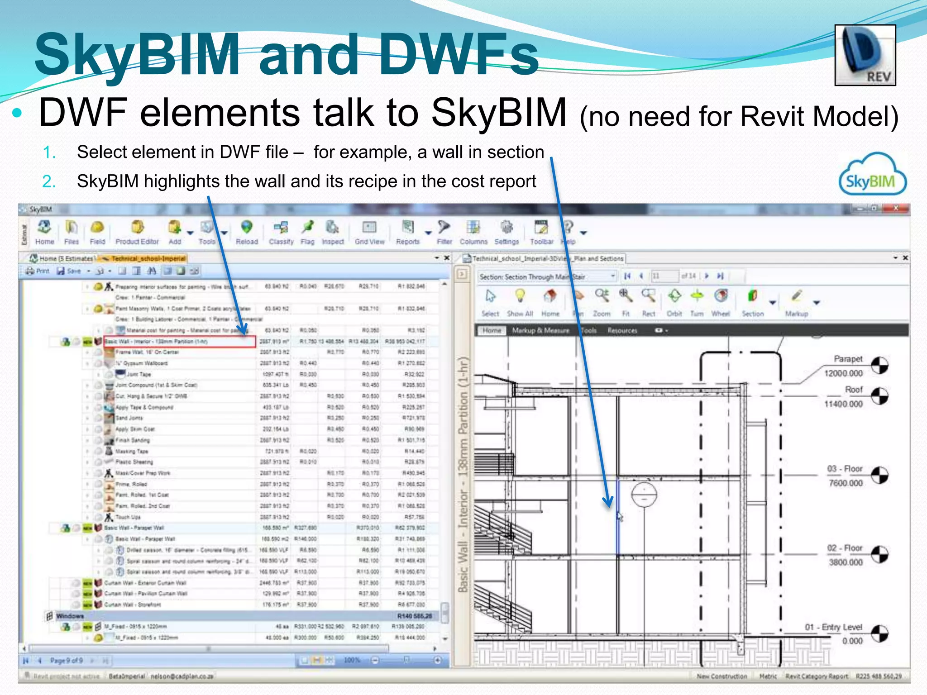The width and height of the screenshot is (927, 695).
Task: Save the estimate
Action: [x=69, y=271]
